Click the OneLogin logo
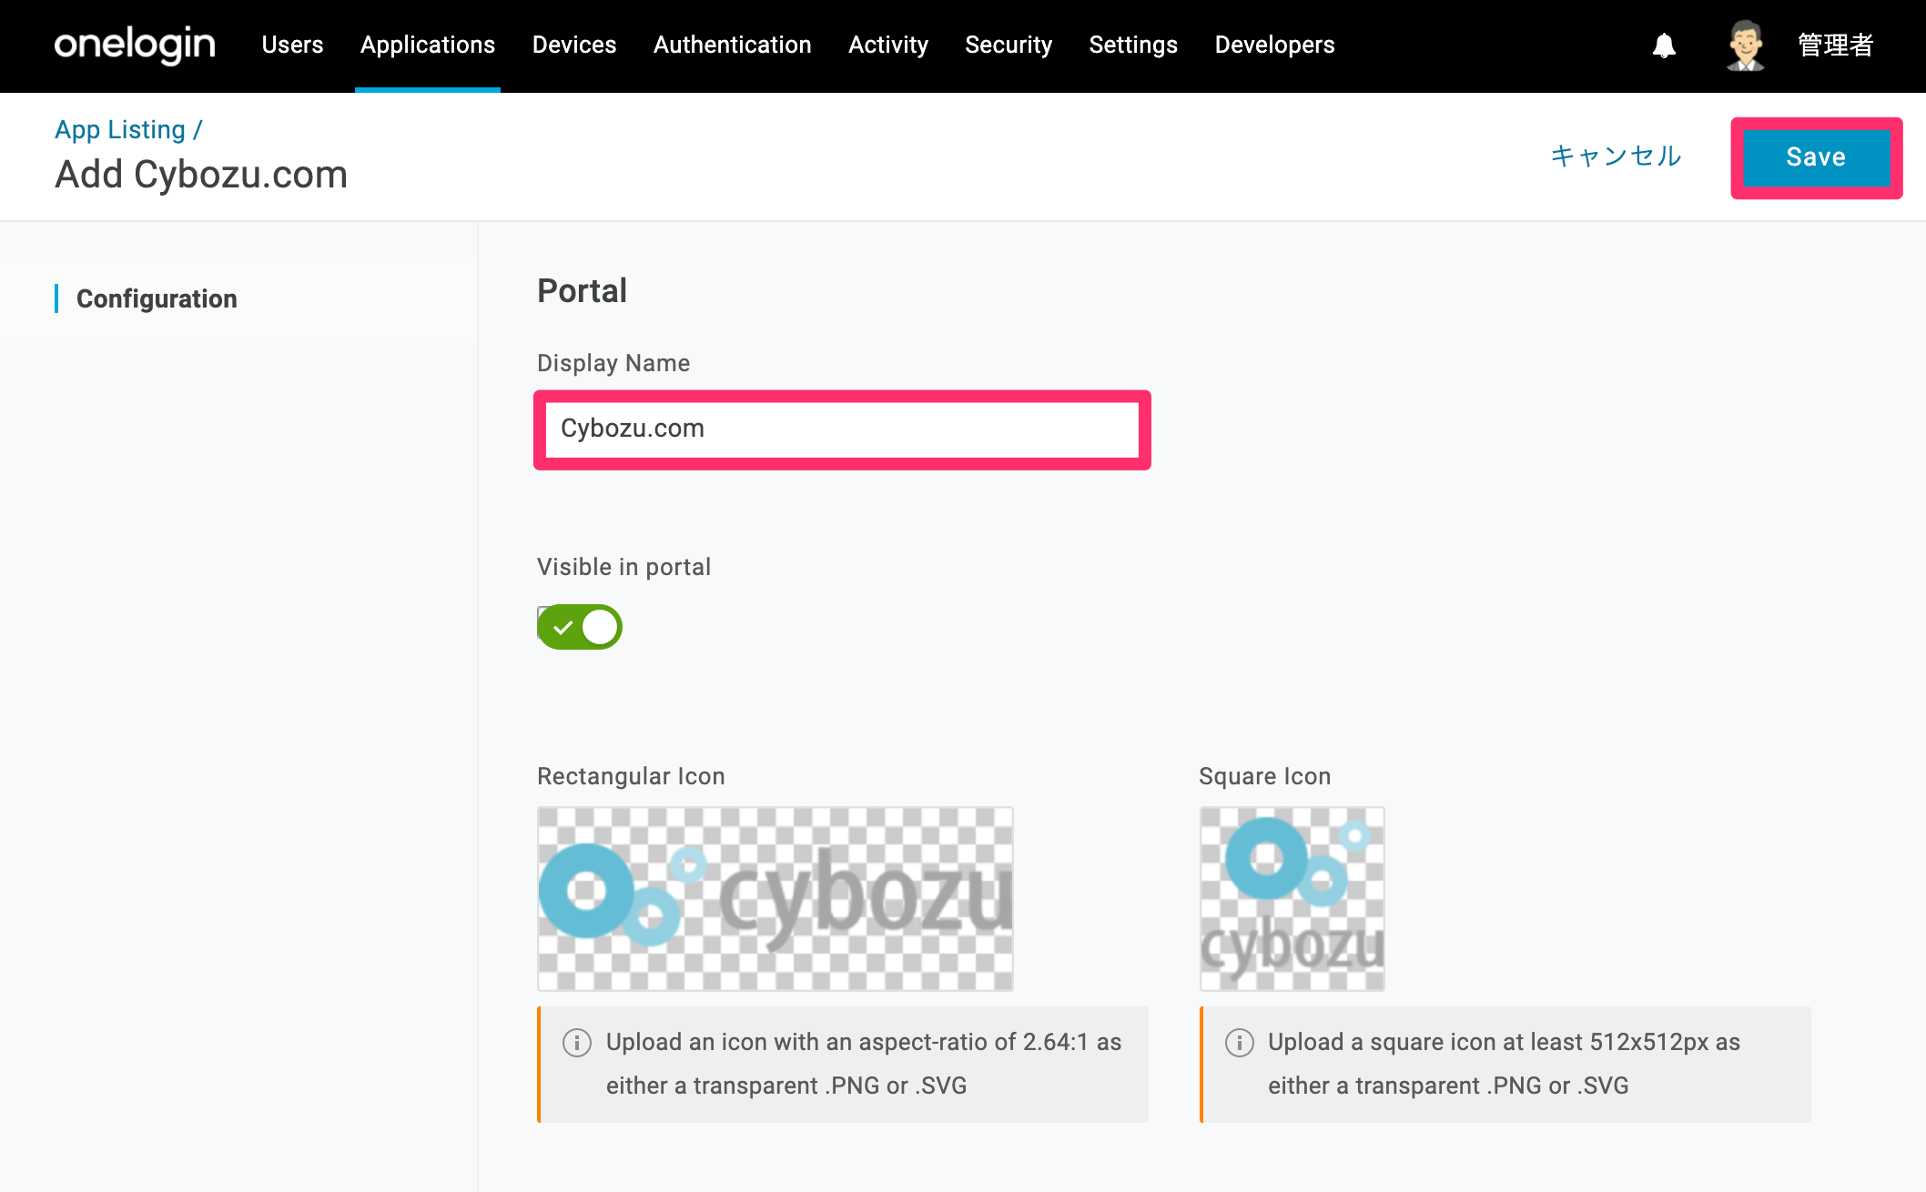The height and width of the screenshot is (1192, 1926). click(x=135, y=44)
